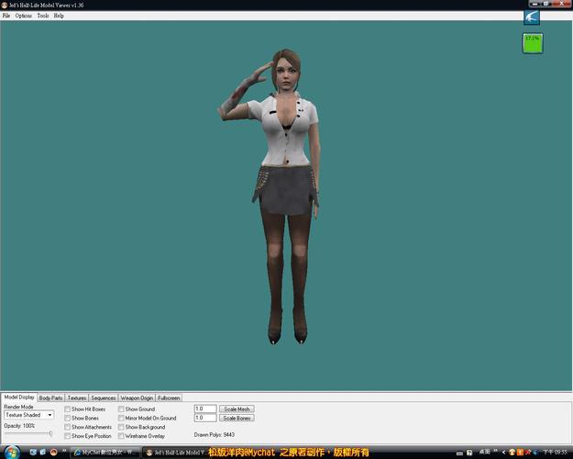Show hidden tray icons arrow
The width and height of the screenshot is (573, 459).
[503, 453]
